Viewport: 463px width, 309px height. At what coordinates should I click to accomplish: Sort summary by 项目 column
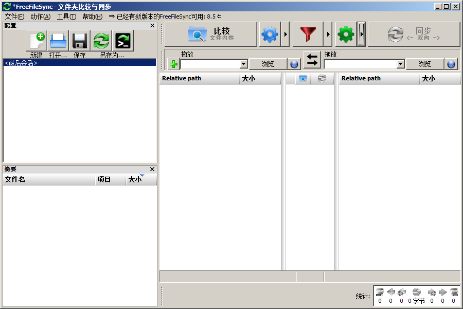click(111, 179)
